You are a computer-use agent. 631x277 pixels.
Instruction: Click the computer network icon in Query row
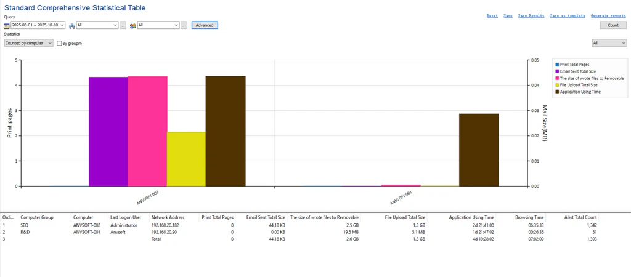72,26
